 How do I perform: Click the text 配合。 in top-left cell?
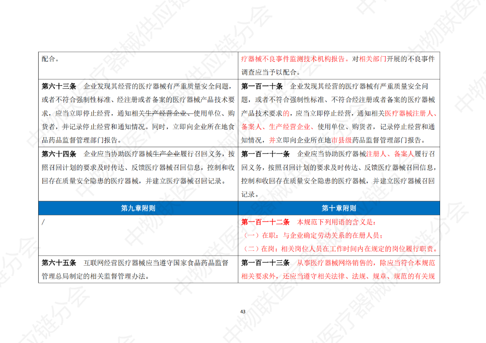click(x=50, y=59)
